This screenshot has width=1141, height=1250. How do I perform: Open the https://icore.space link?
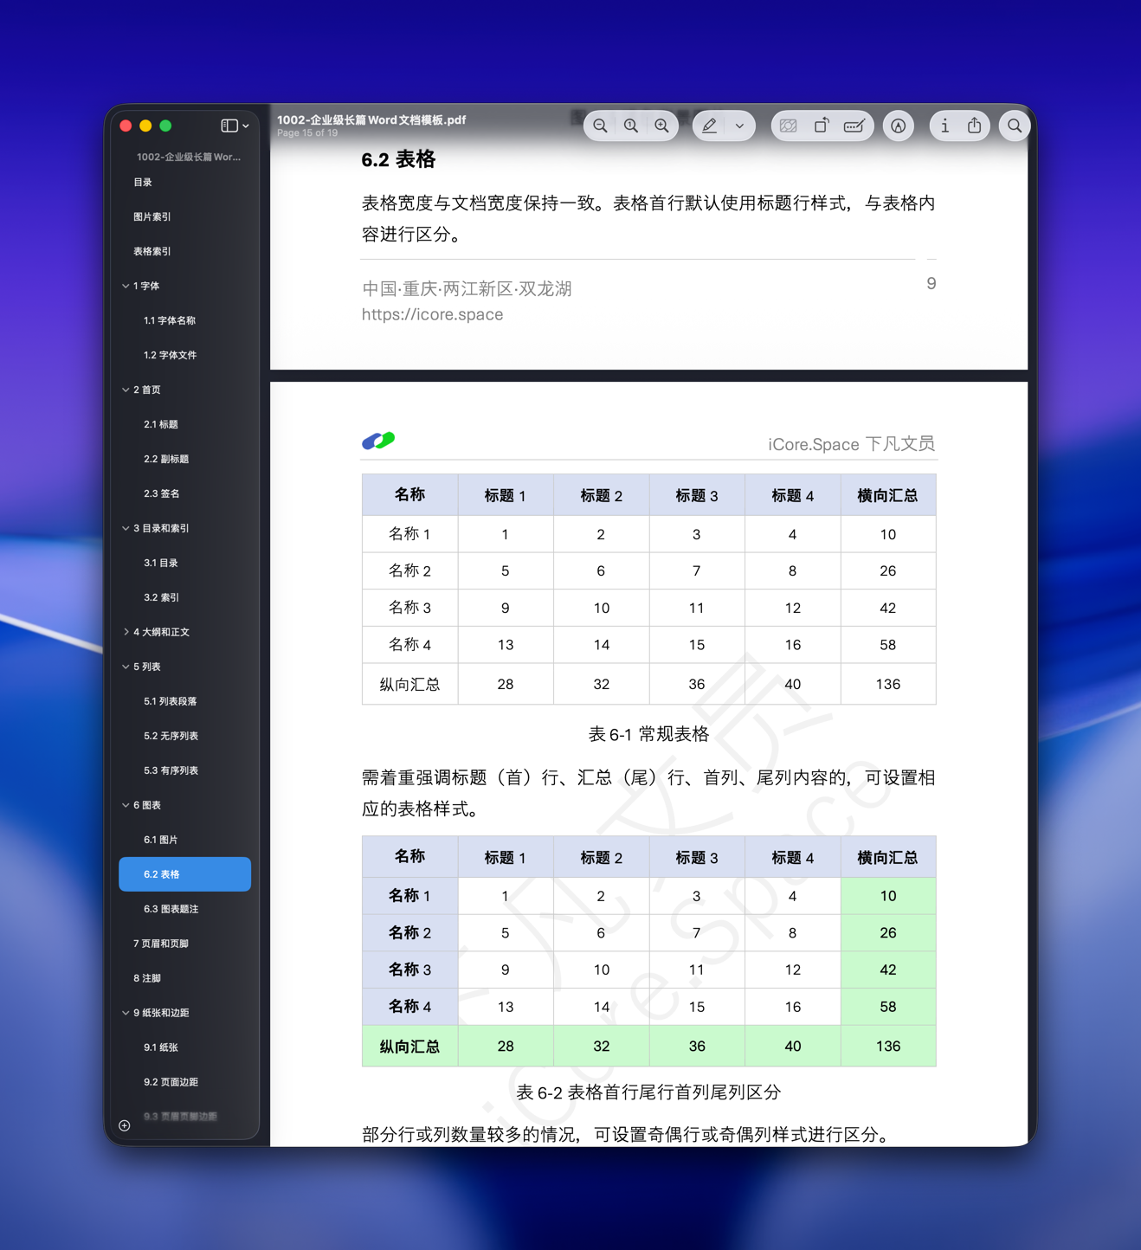coord(432,314)
